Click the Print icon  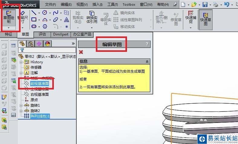pyautogui.click(x=216, y=5)
